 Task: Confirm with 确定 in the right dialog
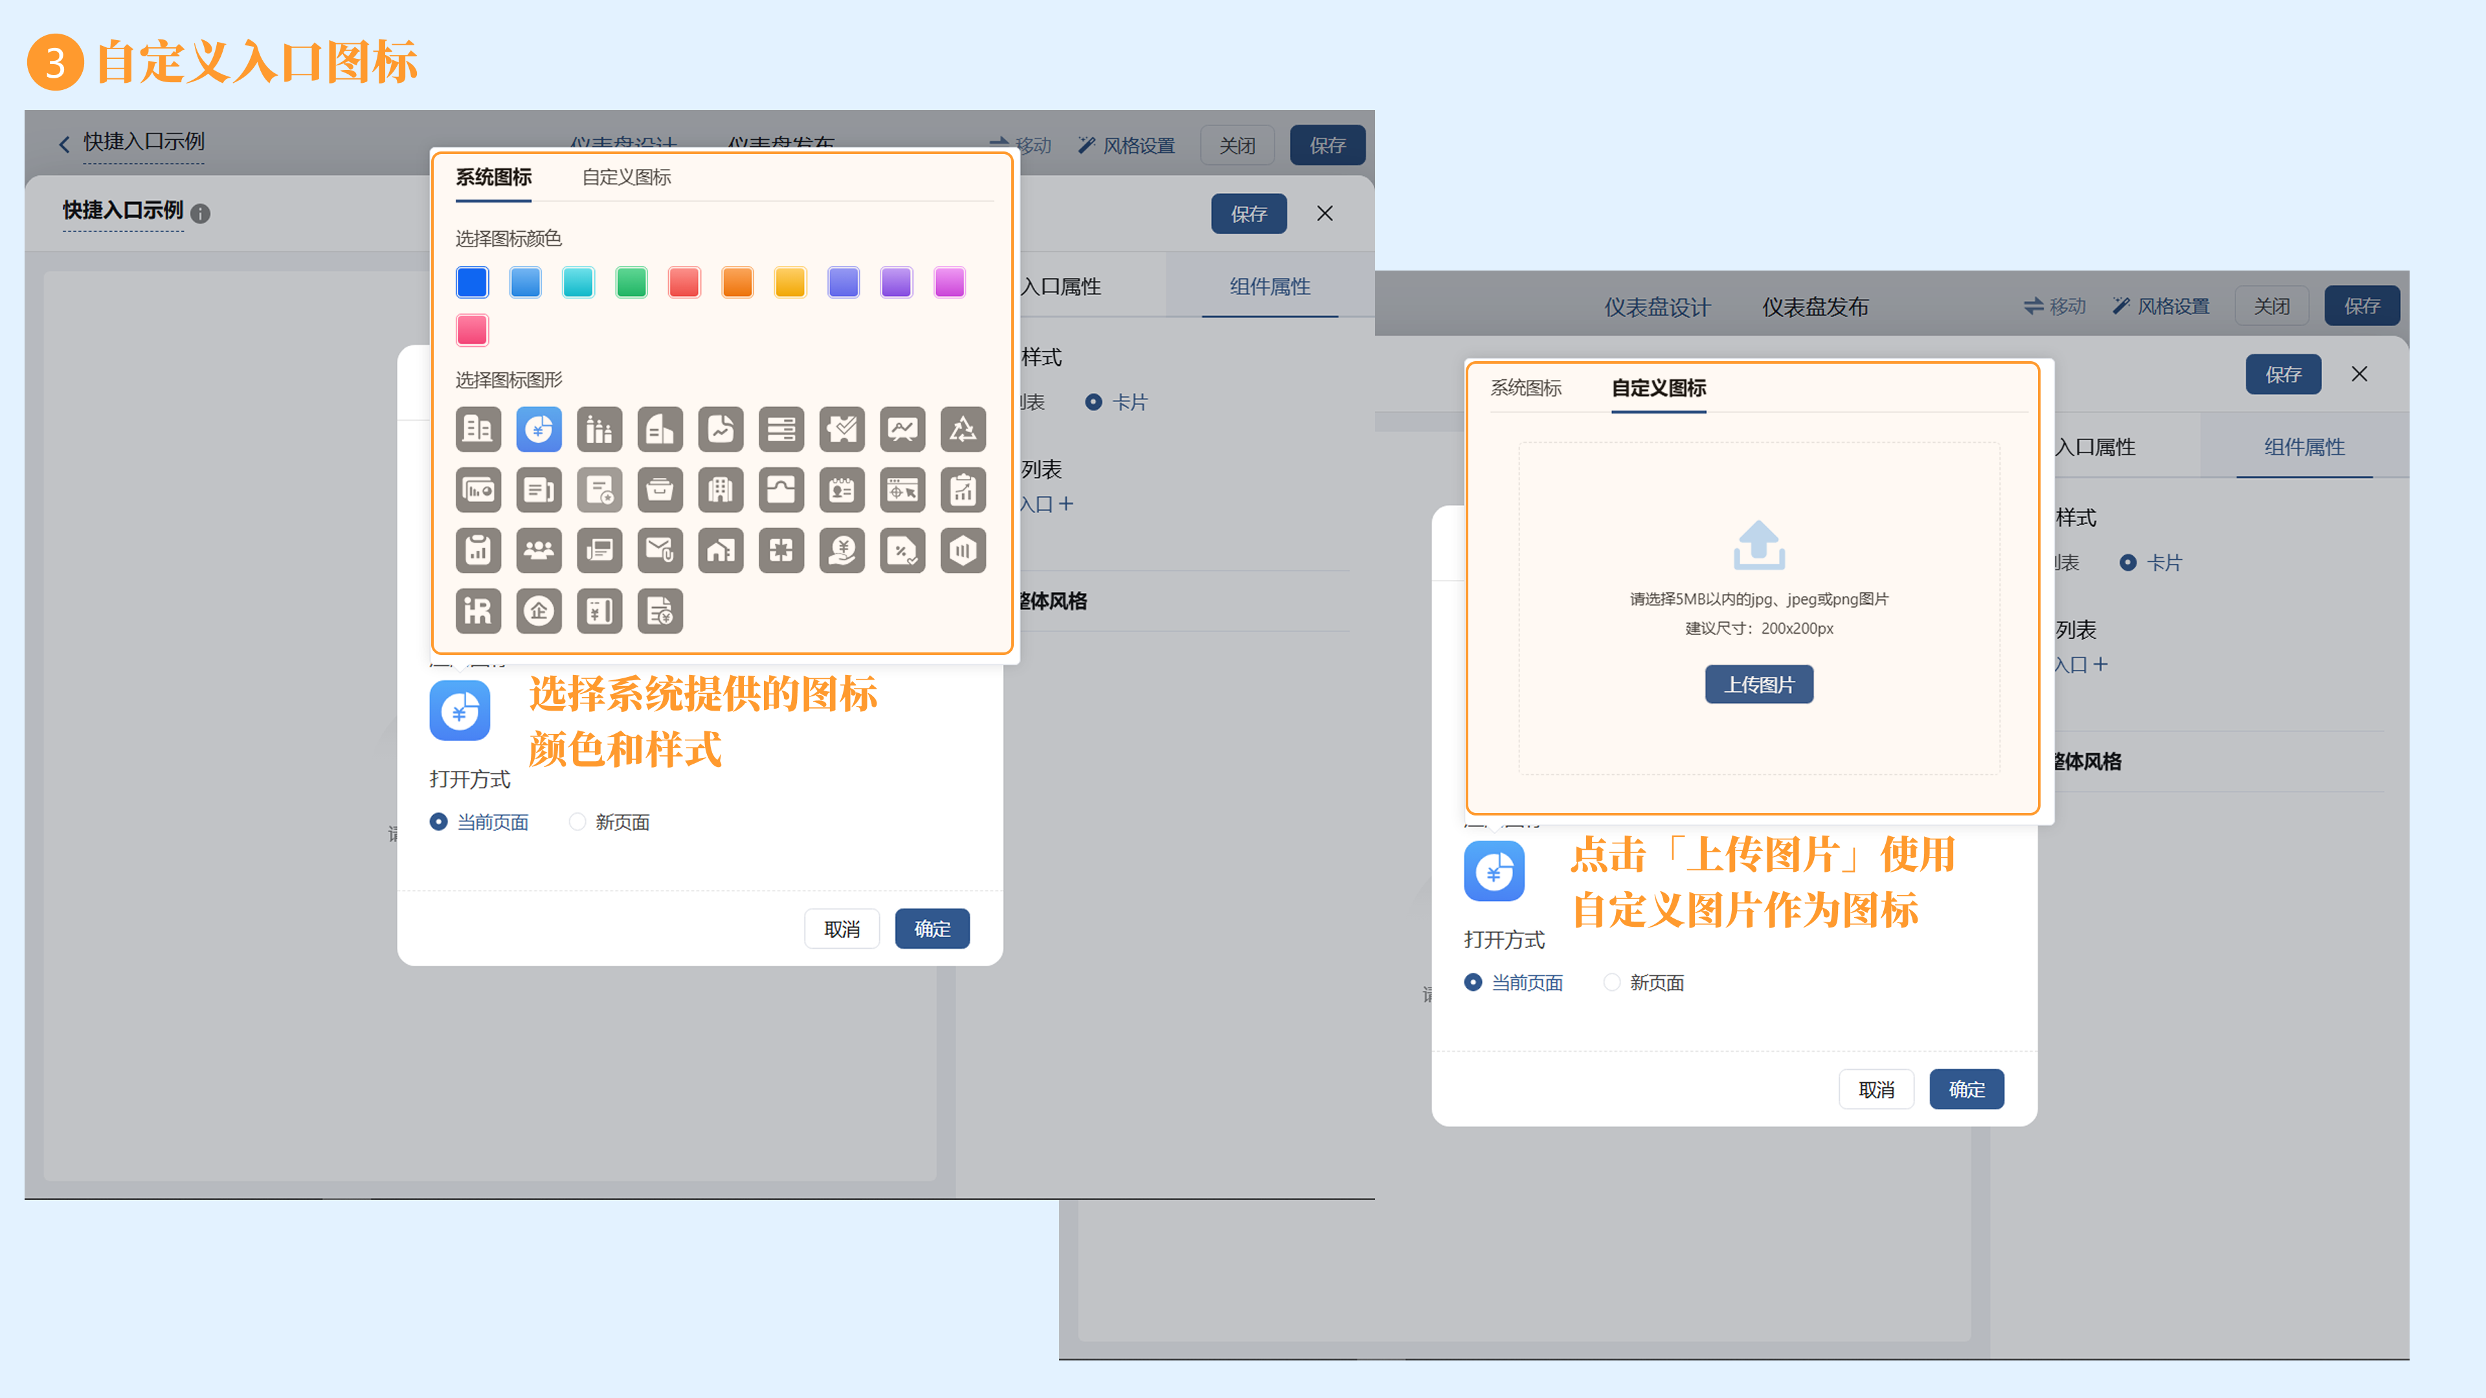pos(1966,1089)
